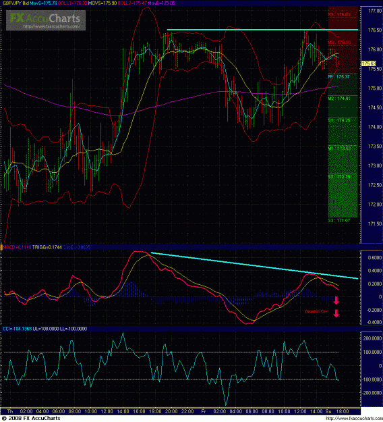Viewport: 383px width, 422px height.
Task: Open the fxaccucharts.com link in the logo
Action: 51,26
